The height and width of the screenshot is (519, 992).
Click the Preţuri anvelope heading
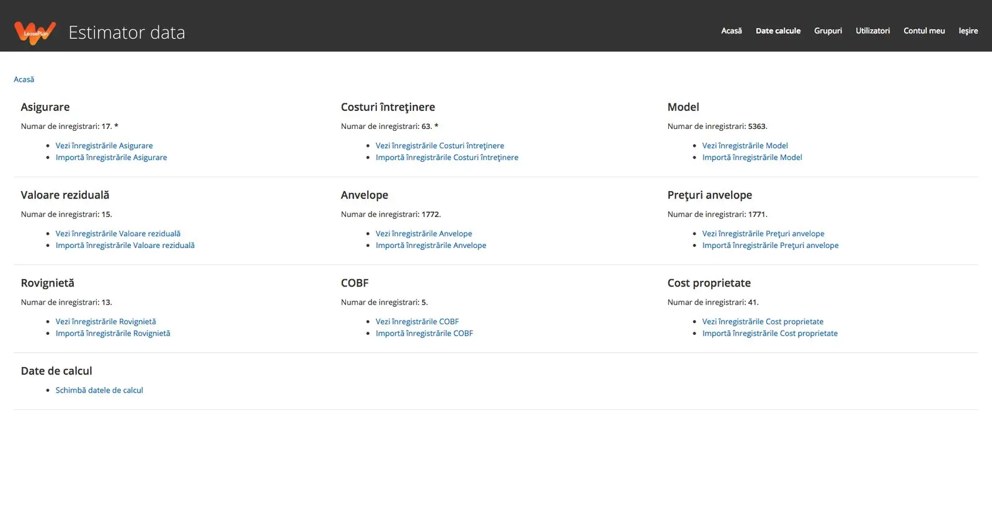coord(710,195)
